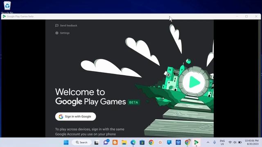The width and height of the screenshot is (262, 147).
Task: Open the Windows Start menu
Action: (66, 143)
